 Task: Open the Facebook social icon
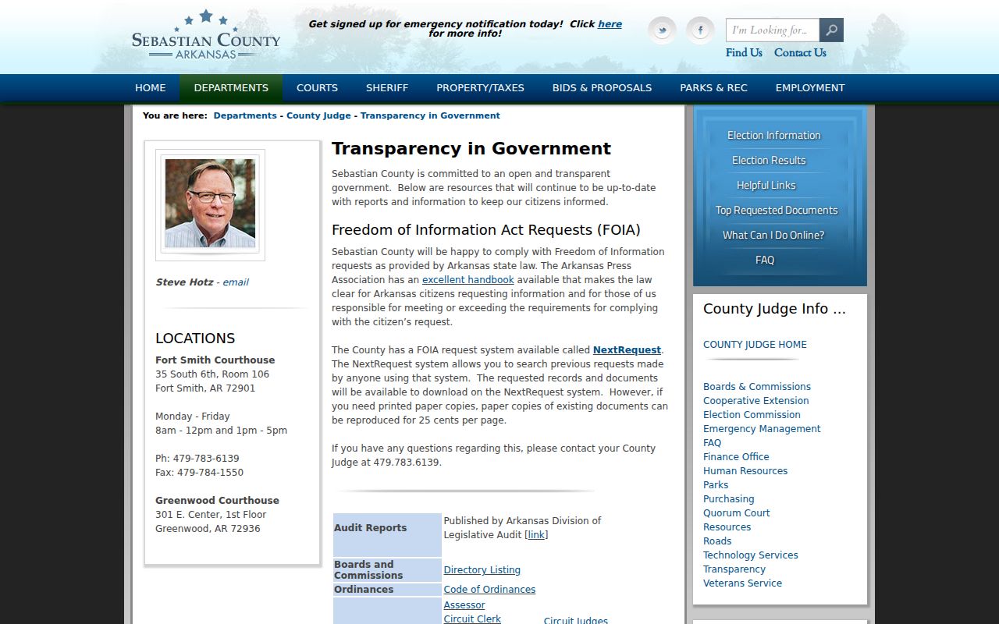[700, 30]
